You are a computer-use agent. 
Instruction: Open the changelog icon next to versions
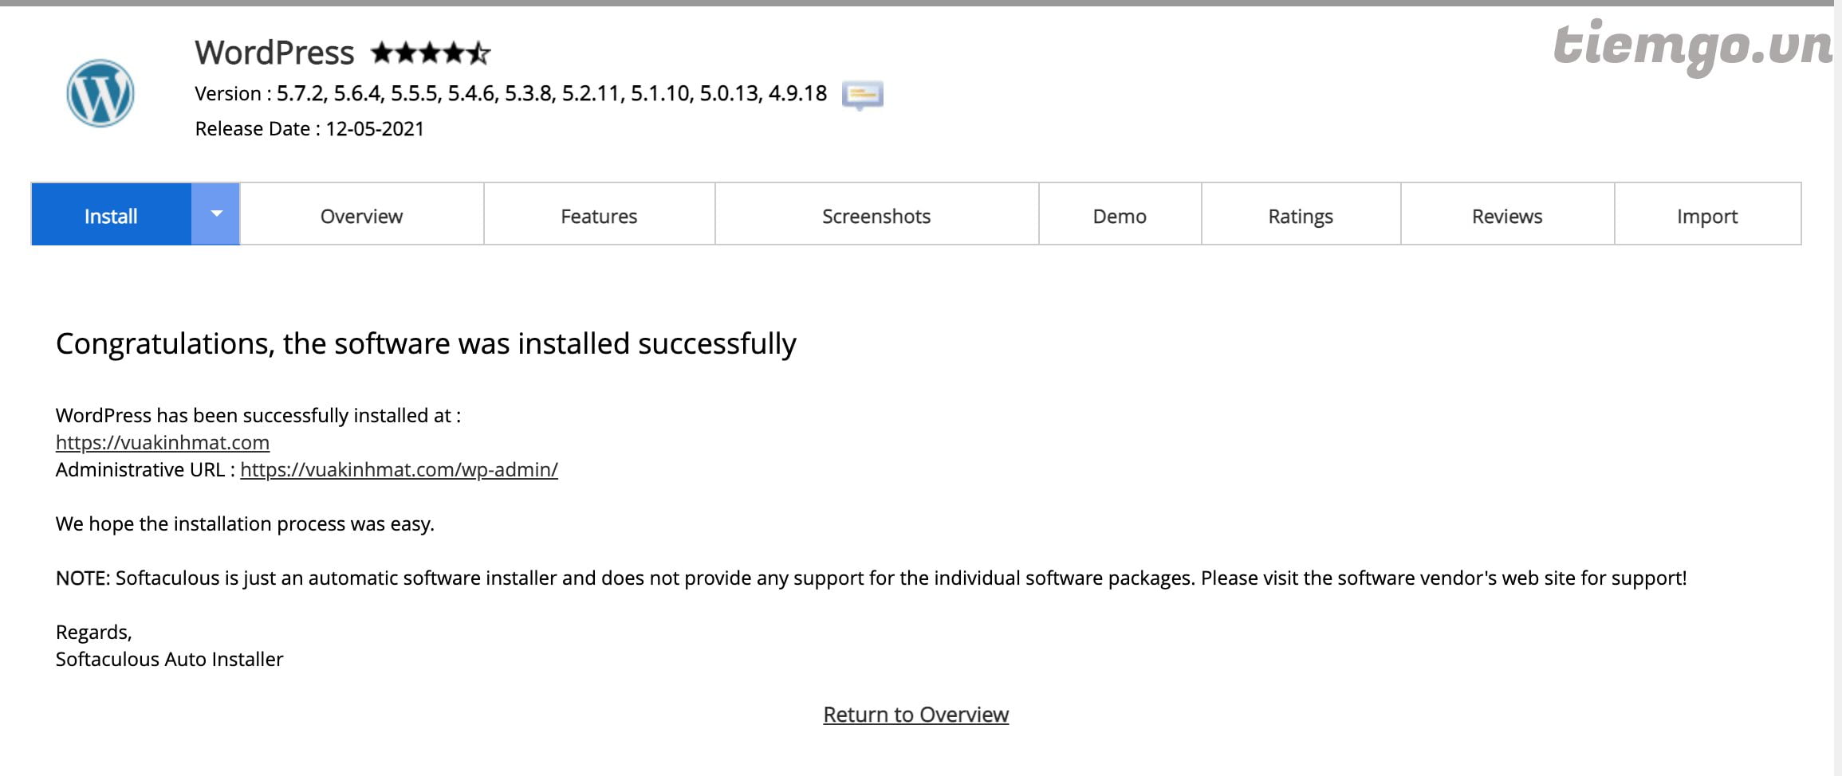862,95
